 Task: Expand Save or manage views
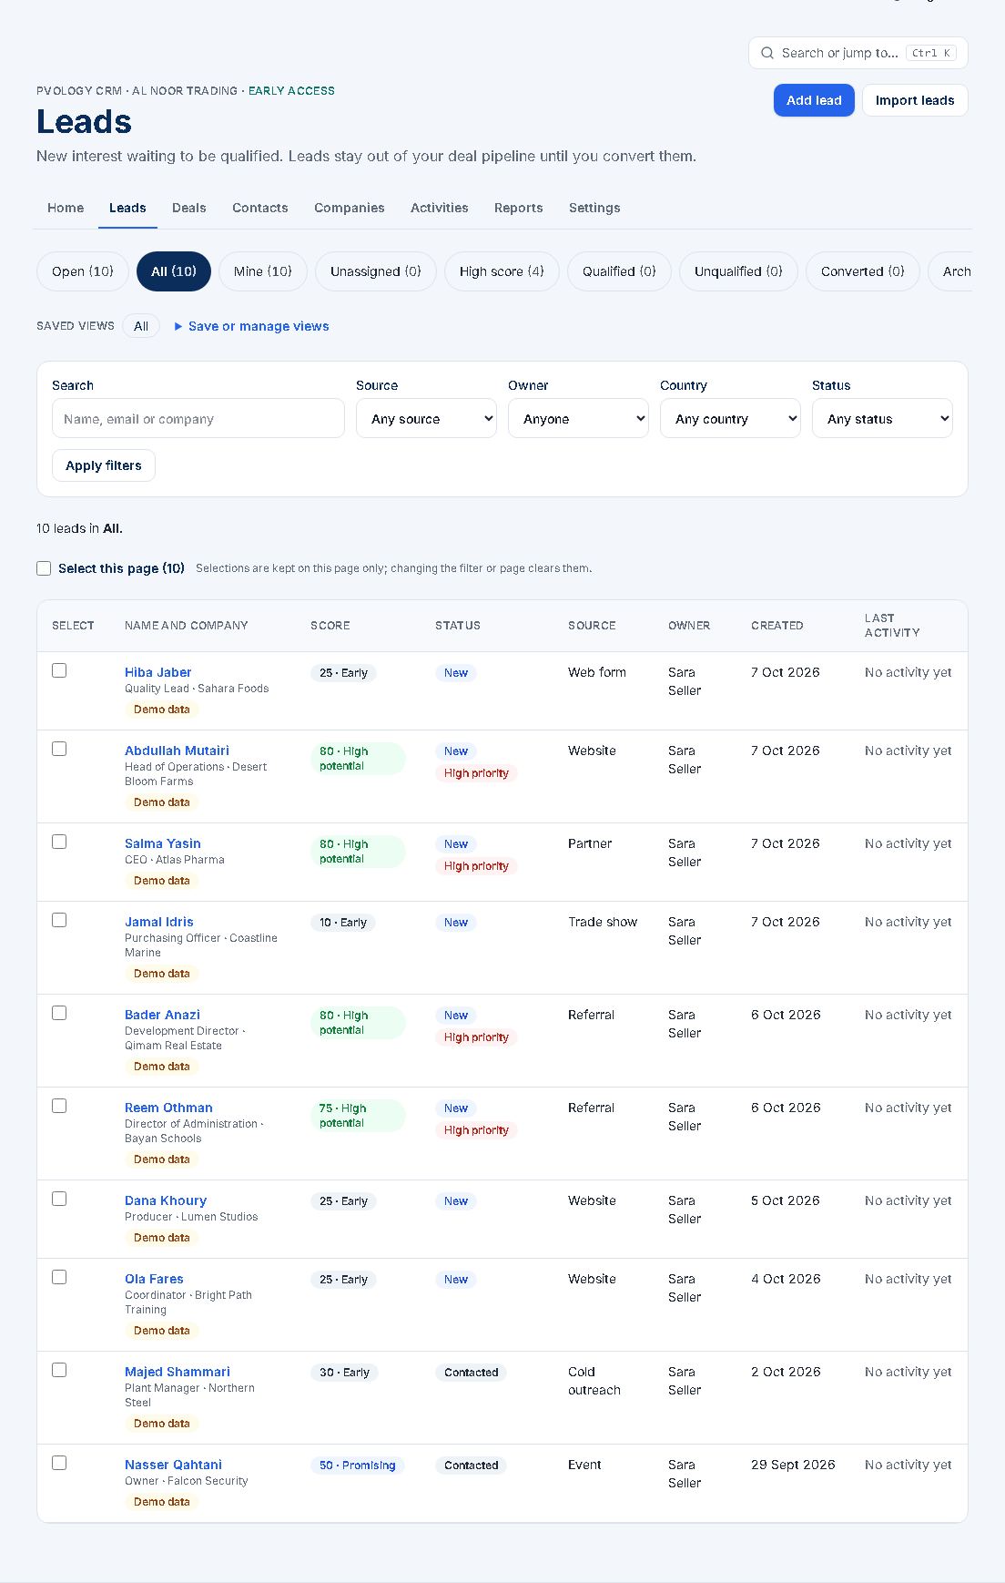(251, 326)
